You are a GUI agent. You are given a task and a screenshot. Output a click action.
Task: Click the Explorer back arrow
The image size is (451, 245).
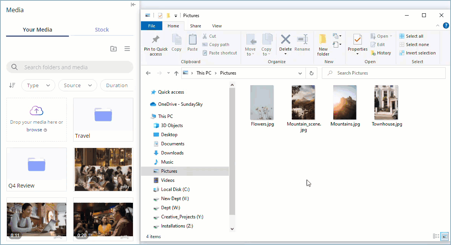click(148, 73)
